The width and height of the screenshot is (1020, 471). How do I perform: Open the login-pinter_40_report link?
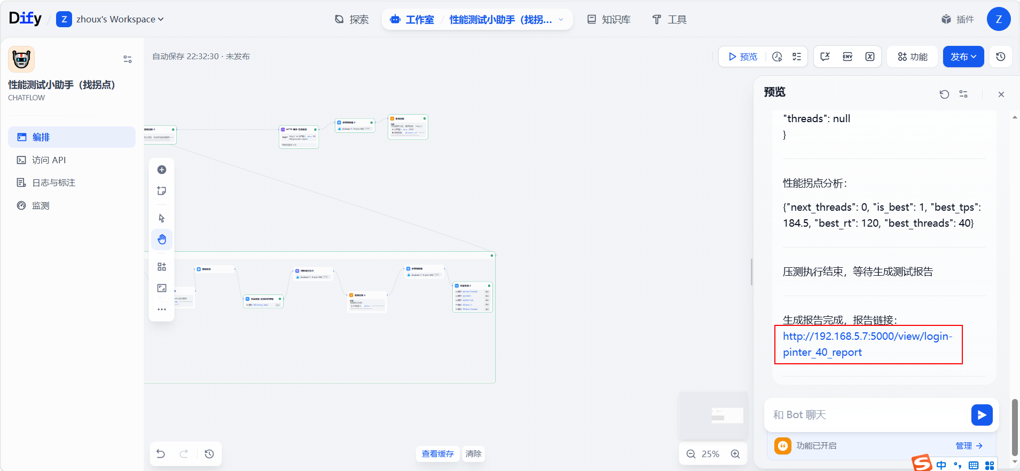(x=867, y=344)
